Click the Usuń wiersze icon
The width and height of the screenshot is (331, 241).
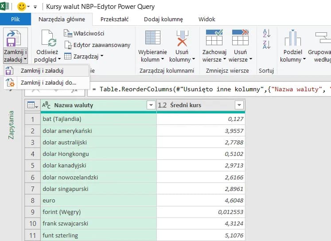(x=240, y=38)
